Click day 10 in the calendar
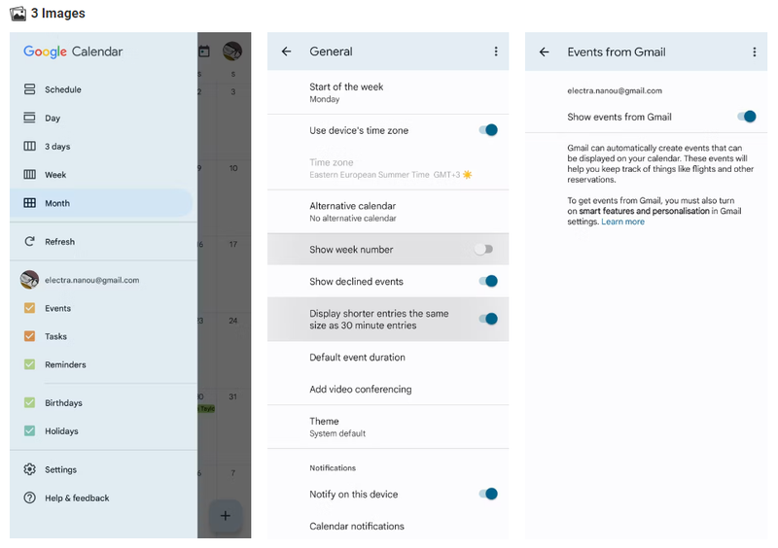The height and width of the screenshot is (548, 778). 233,168
